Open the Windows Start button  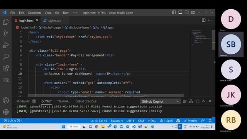(63, 127)
